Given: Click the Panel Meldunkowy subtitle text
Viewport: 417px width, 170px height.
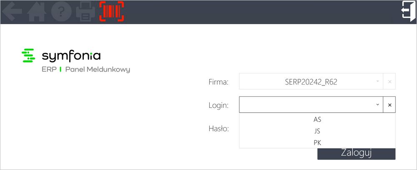Looking at the screenshot, I should pos(98,70).
